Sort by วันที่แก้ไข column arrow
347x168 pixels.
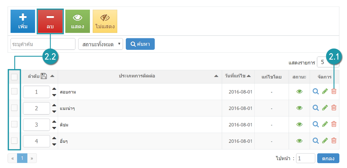(249, 76)
